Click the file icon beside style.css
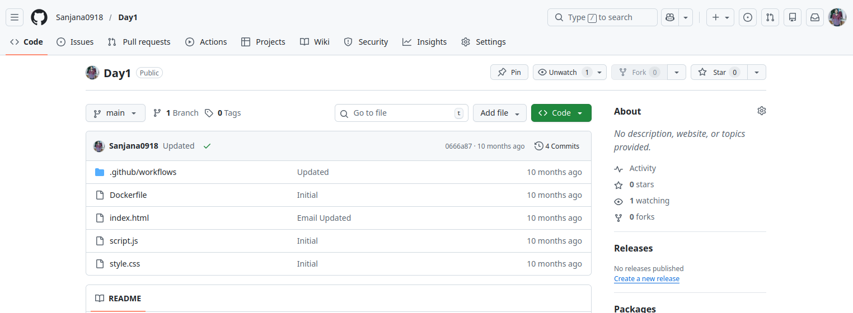853x313 pixels. 100,264
